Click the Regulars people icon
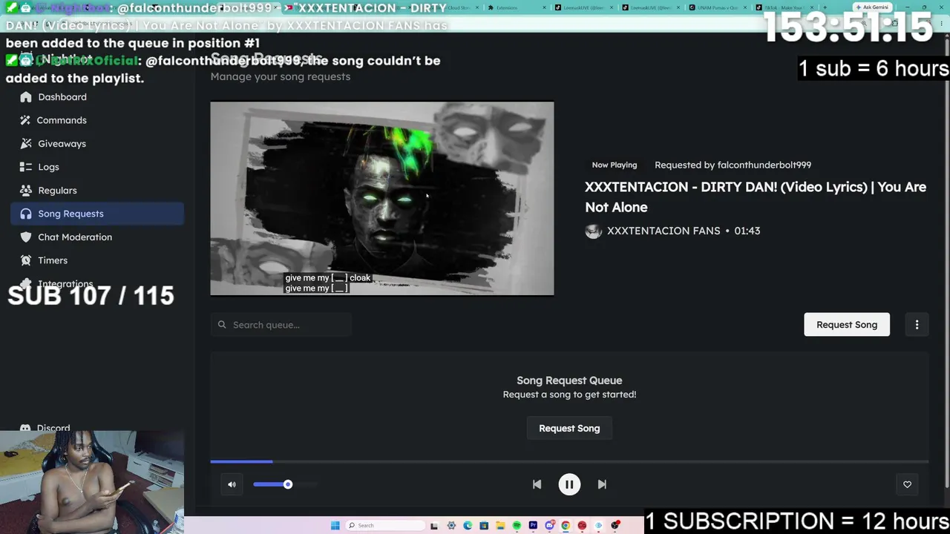Viewport: 950px width, 534px height. (x=26, y=191)
